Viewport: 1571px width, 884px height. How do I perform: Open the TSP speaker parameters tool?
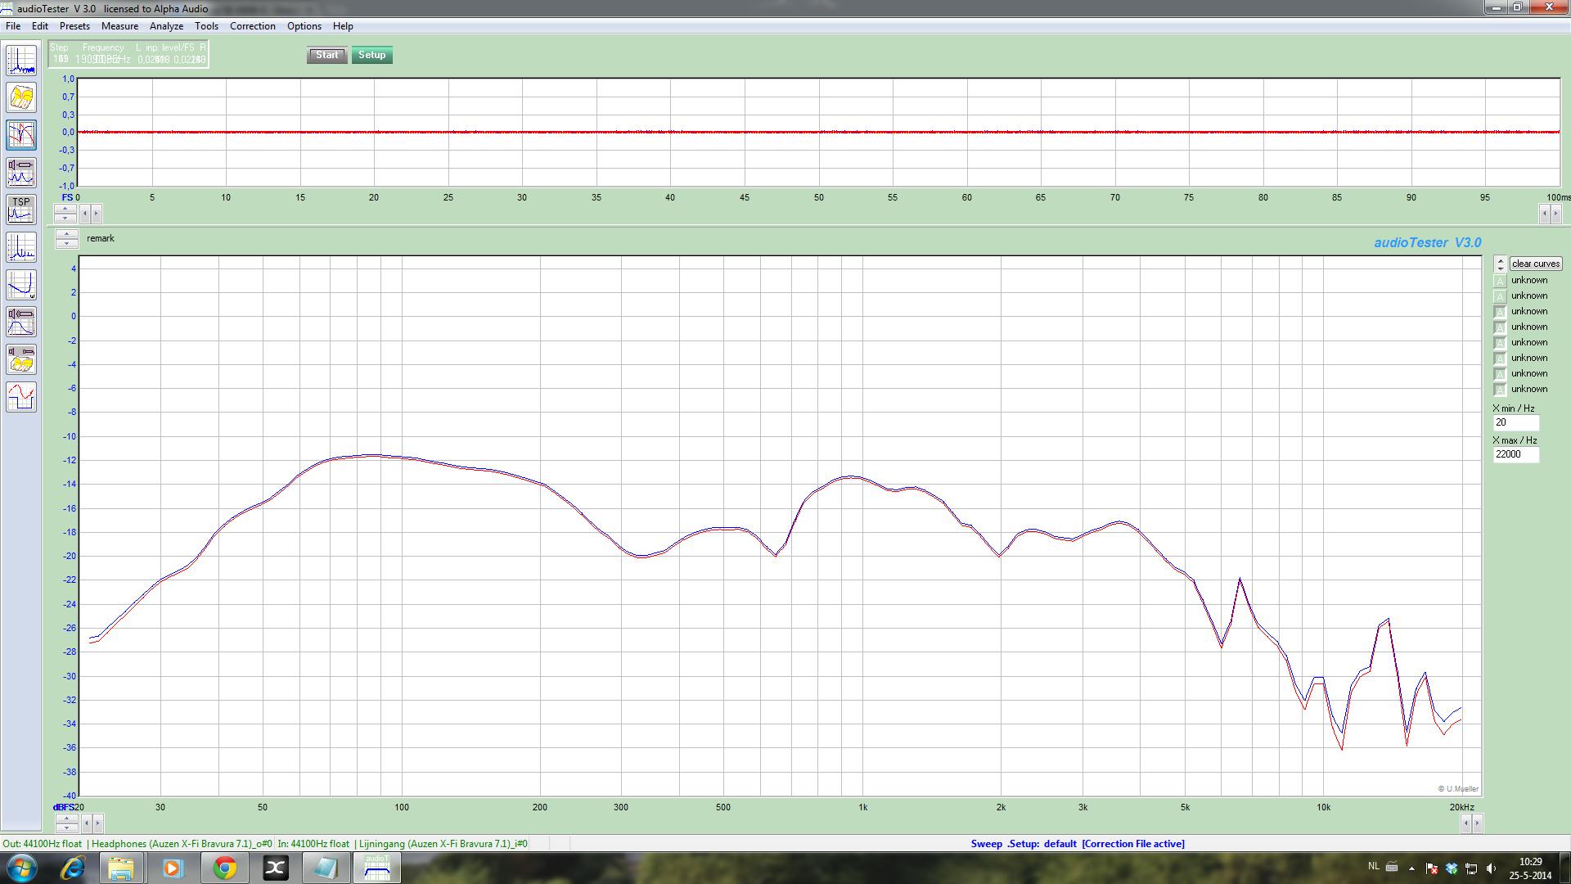coord(21,210)
